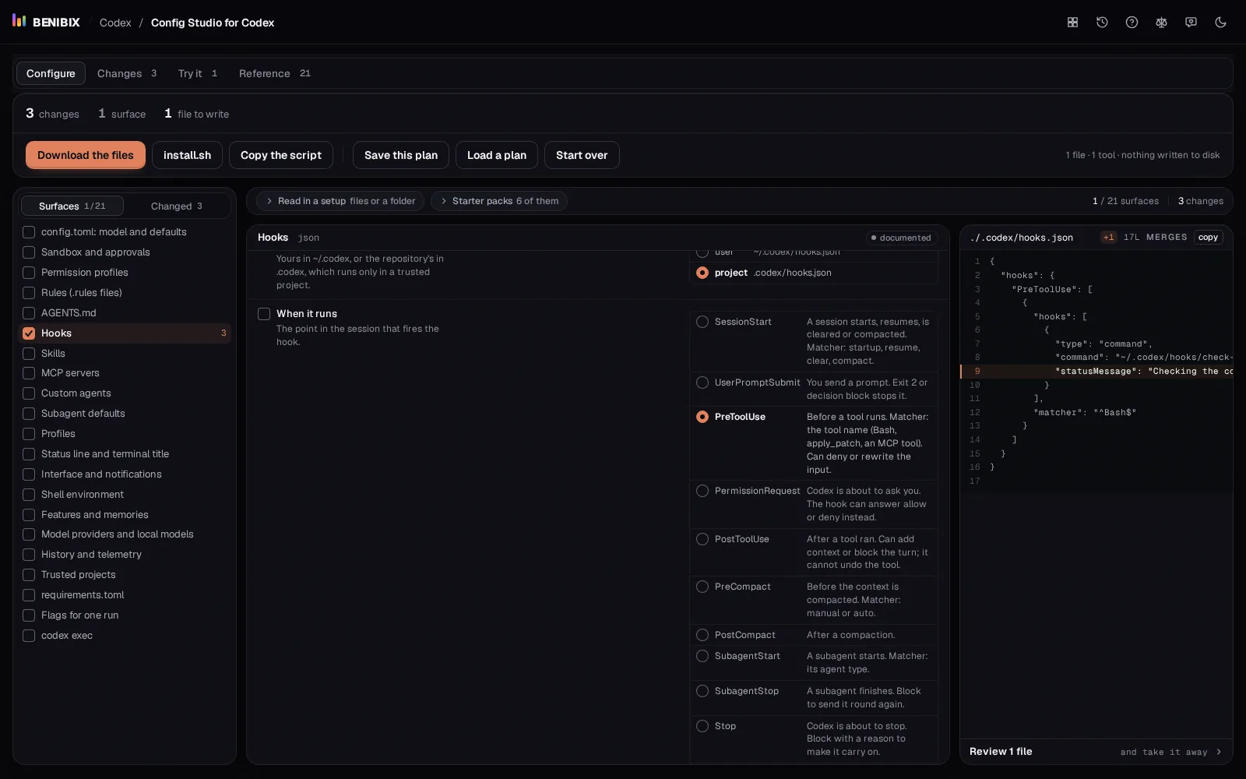
Task: Click Download the files button
Action: tap(86, 155)
